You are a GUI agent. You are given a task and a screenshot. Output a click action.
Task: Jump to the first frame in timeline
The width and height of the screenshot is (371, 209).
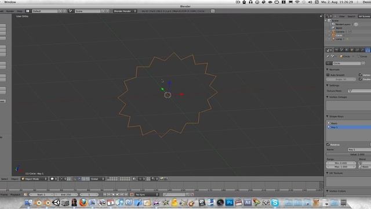[105, 194]
